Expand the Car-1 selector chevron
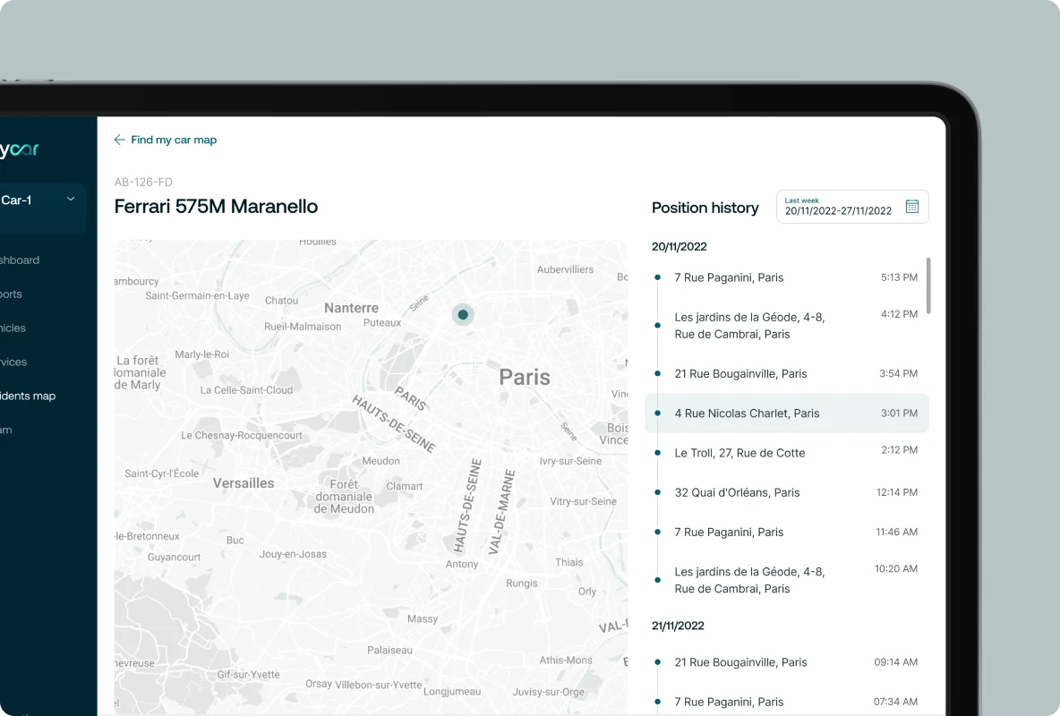 pos(71,200)
